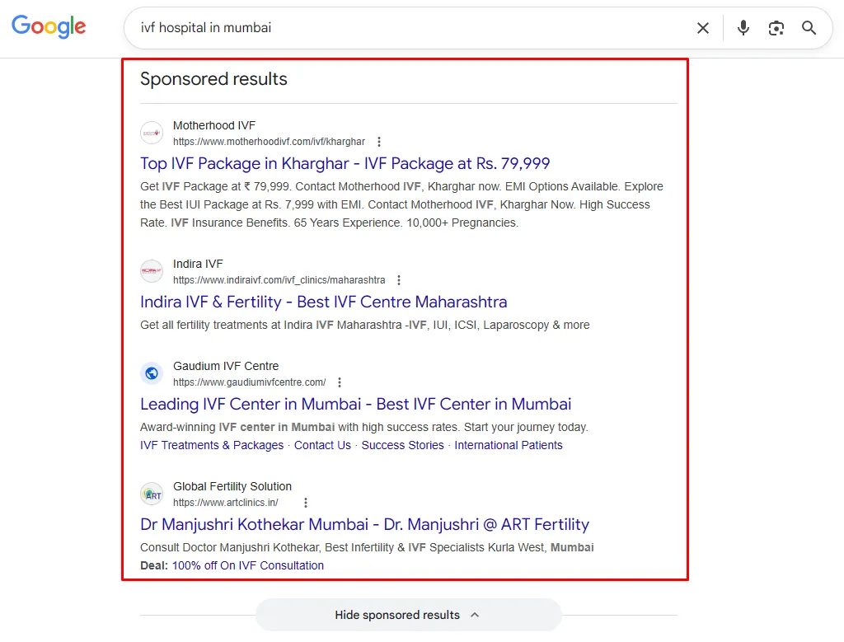Screen dimensions: 844x642
Task: Click the https://www.gaudiumivfcentre.com/ URL text
Action: (x=249, y=382)
